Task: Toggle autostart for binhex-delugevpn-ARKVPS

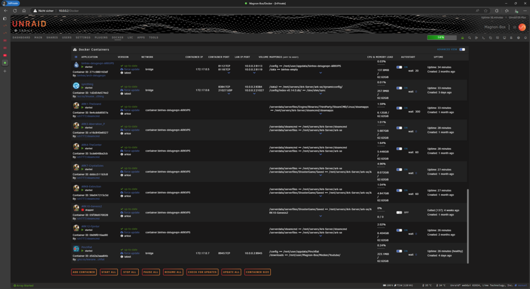Action: (x=399, y=67)
